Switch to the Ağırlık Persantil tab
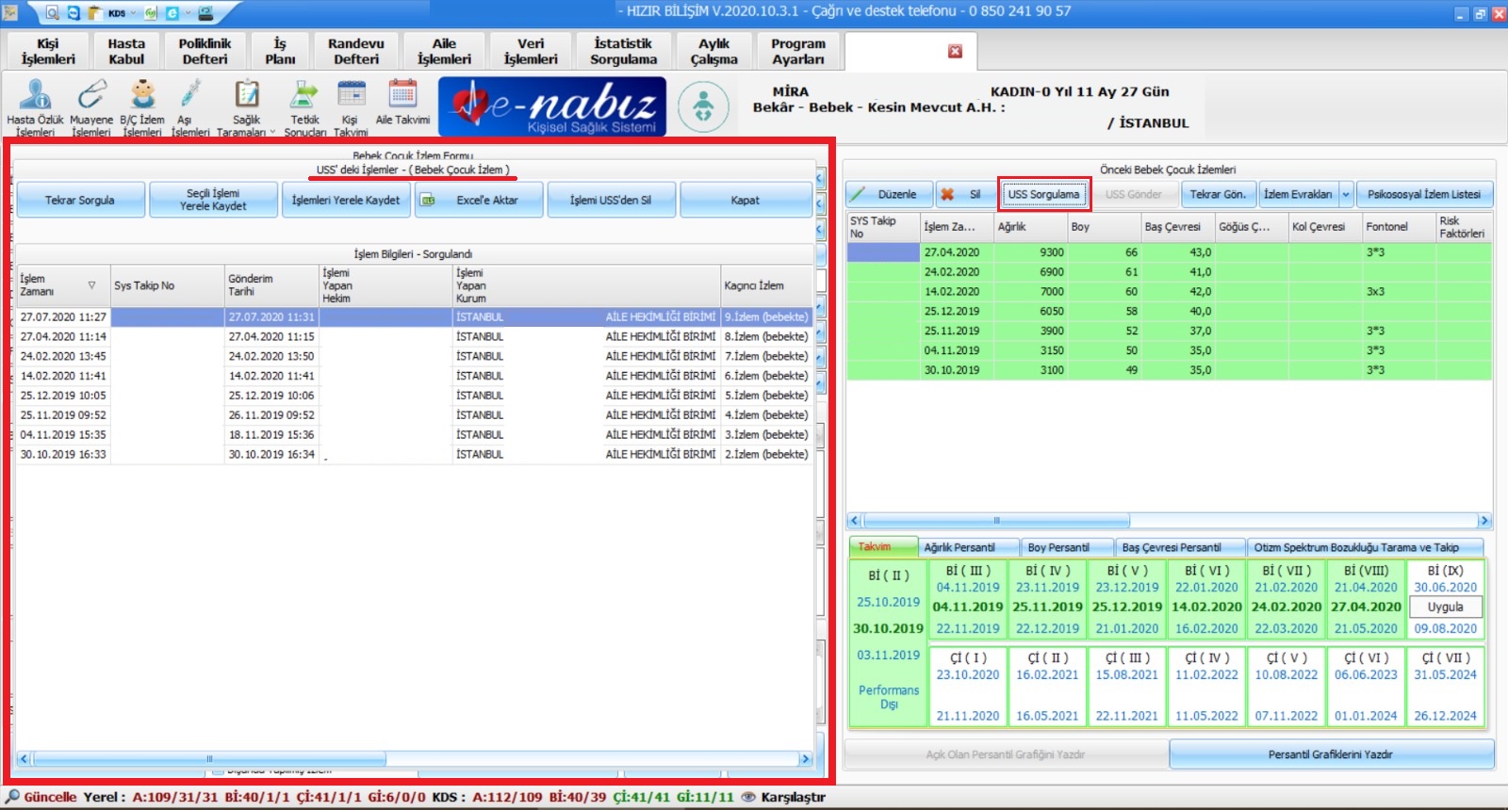 click(968, 547)
